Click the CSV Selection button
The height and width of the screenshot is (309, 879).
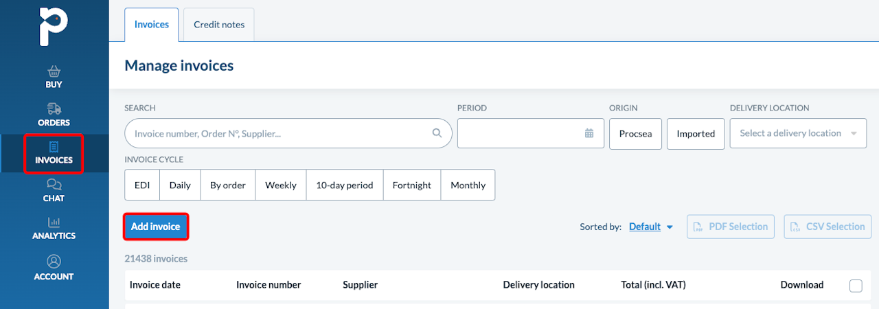tap(827, 227)
